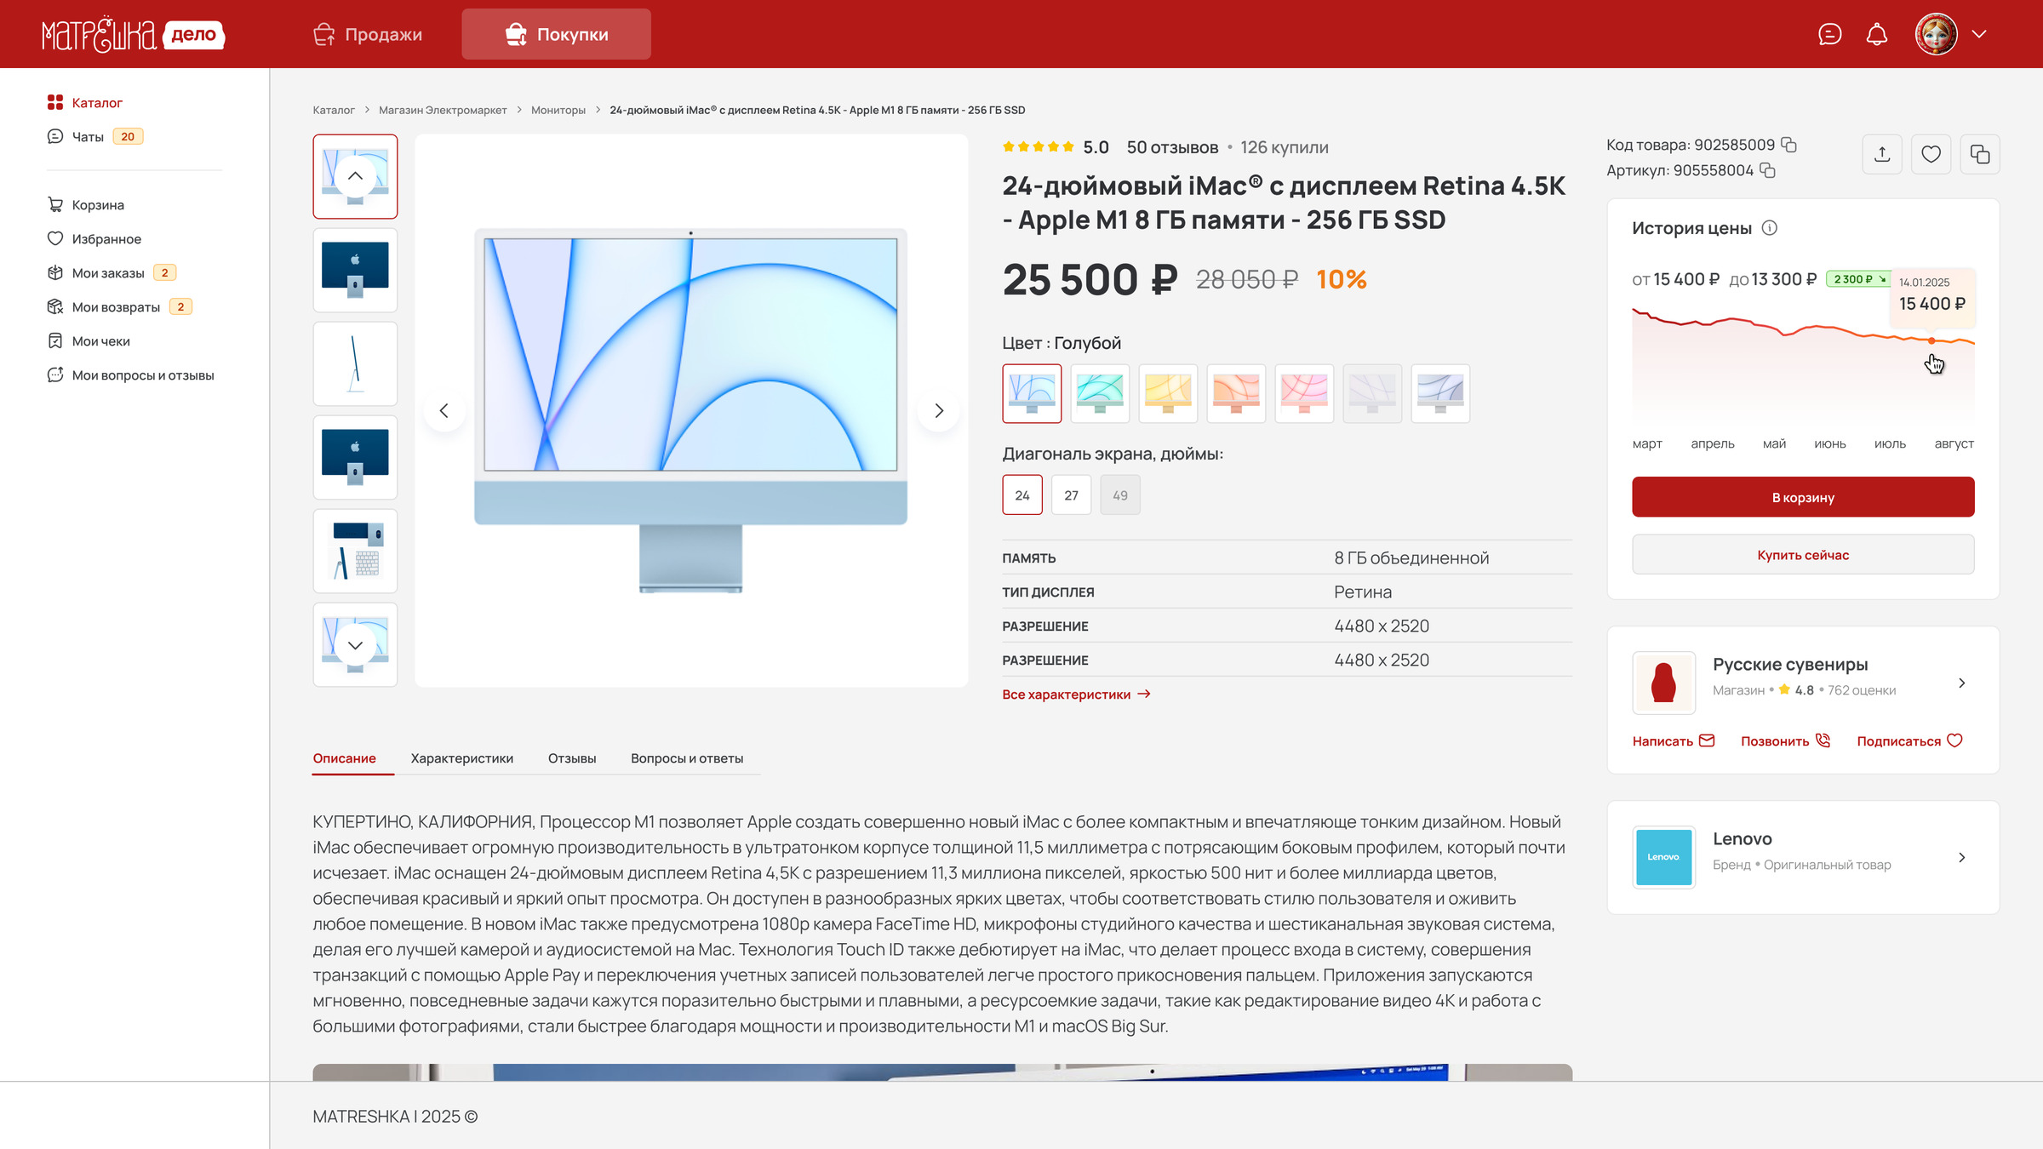Go to Каталог breadcrumb
The height and width of the screenshot is (1149, 2043).
[x=334, y=110]
